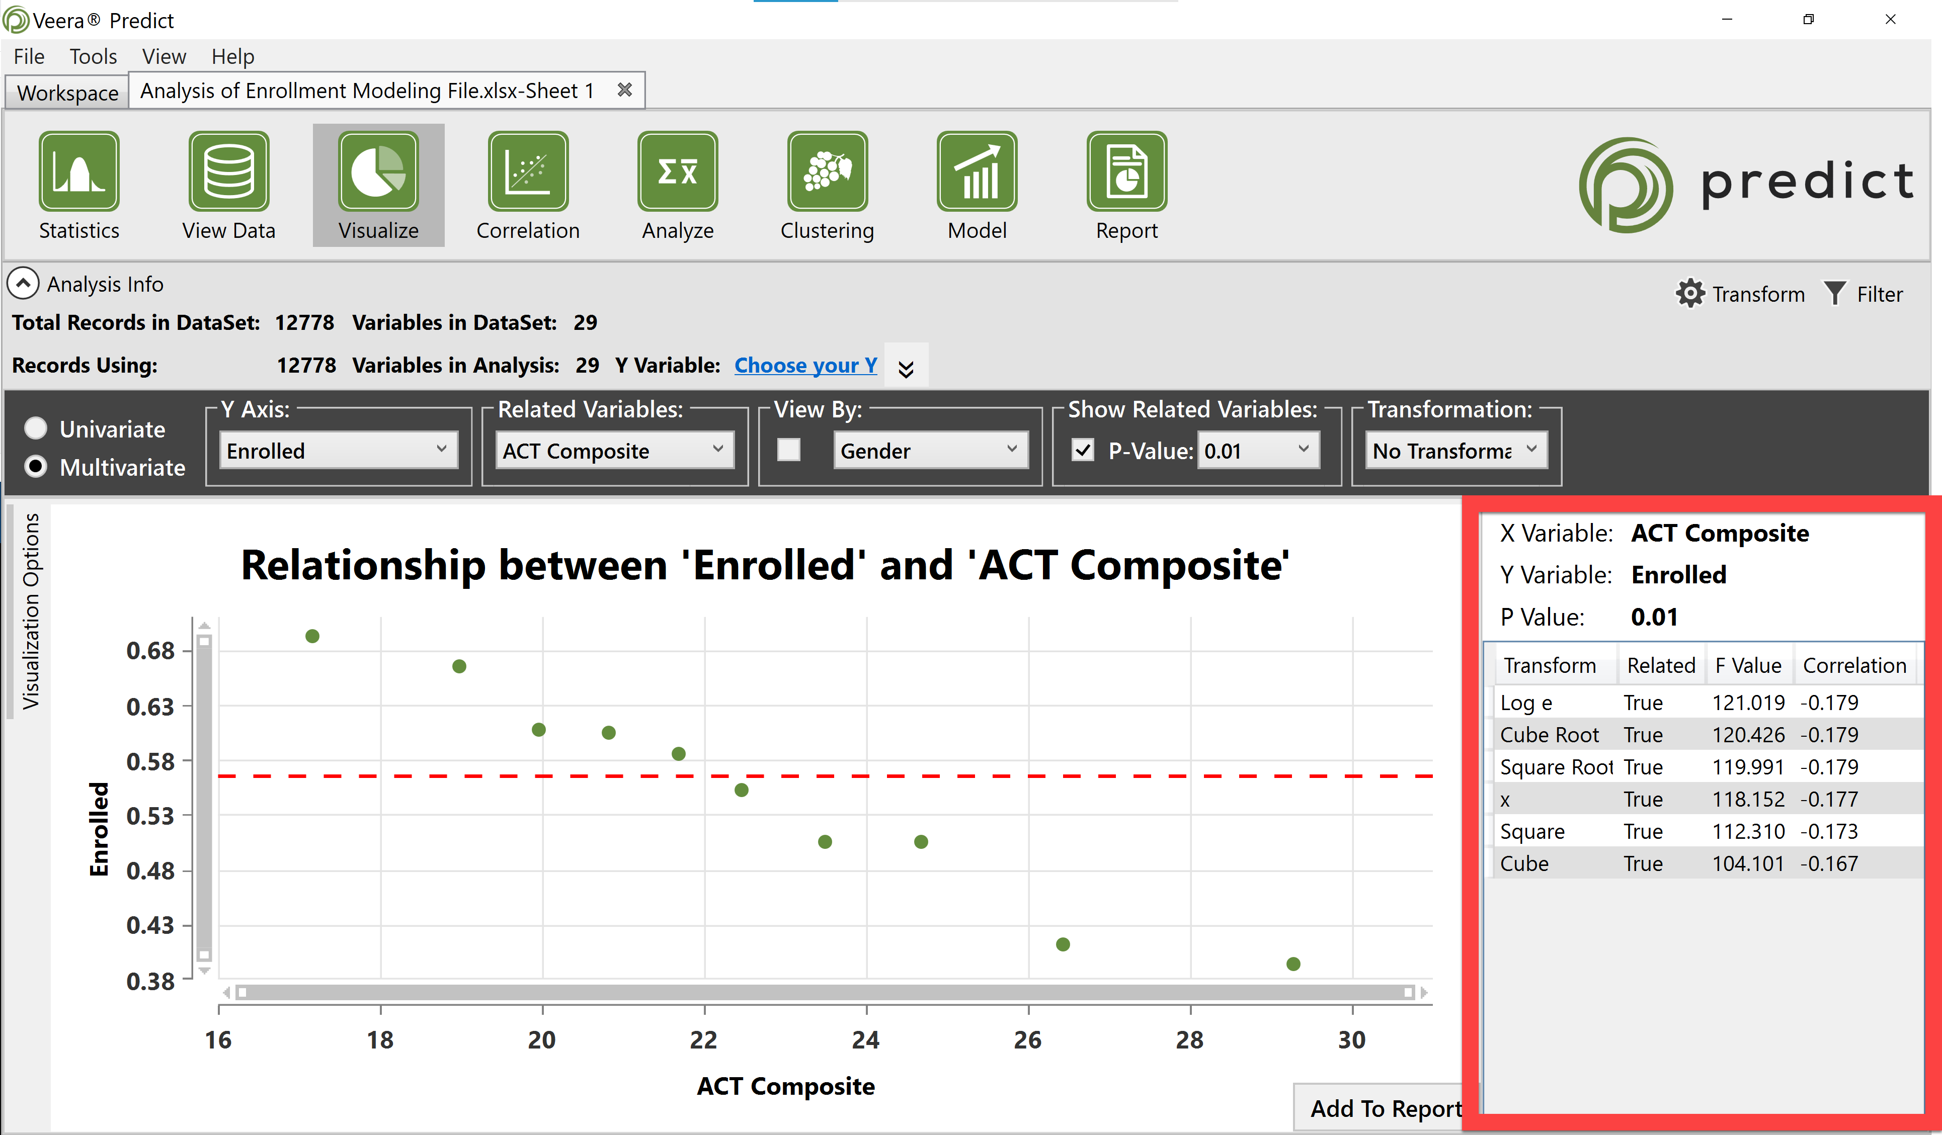Open the Model tool
The height and width of the screenshot is (1135, 1942).
[x=976, y=184]
